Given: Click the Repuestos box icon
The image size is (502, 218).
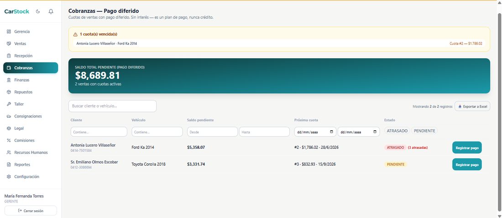Looking at the screenshot, I should [9, 92].
